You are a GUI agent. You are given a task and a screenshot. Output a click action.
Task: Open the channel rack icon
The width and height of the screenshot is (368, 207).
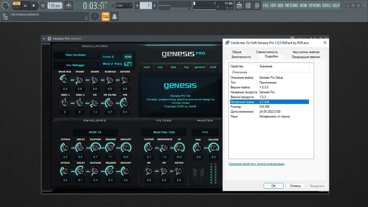pos(248,5)
